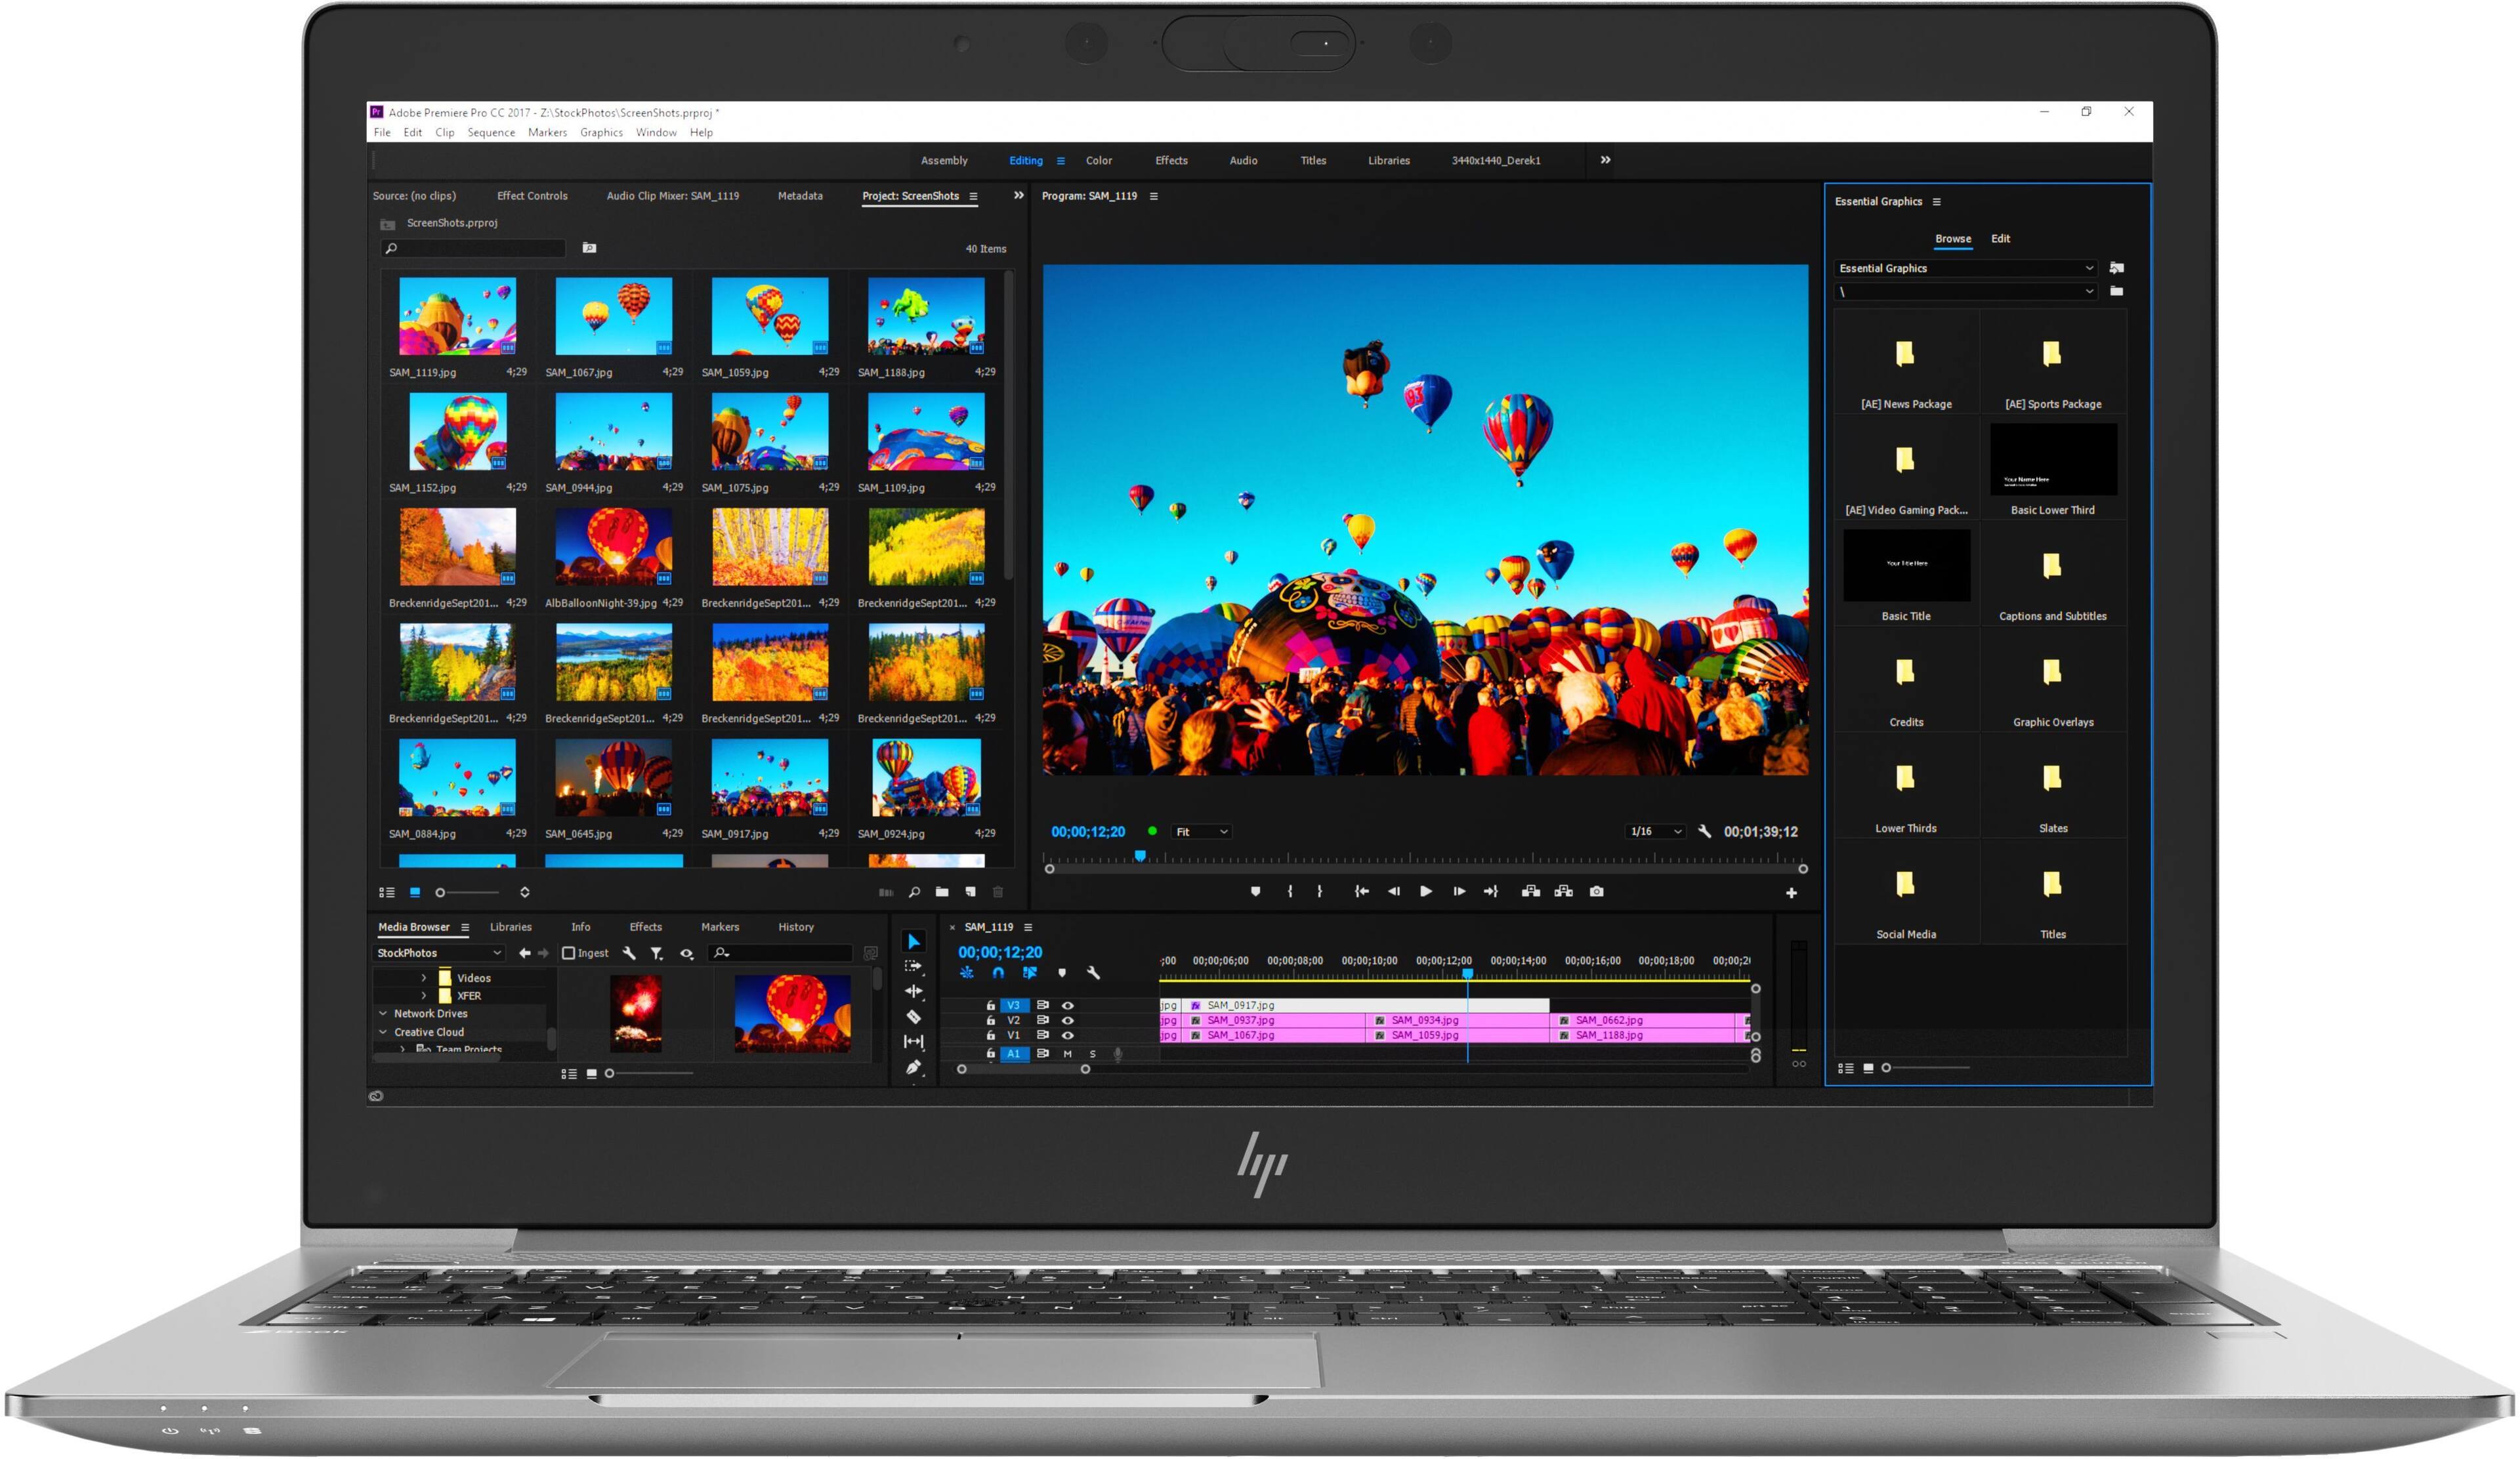Export a frame using the camera icon
Viewport: 2520px width, 1459px height.
(x=1596, y=892)
